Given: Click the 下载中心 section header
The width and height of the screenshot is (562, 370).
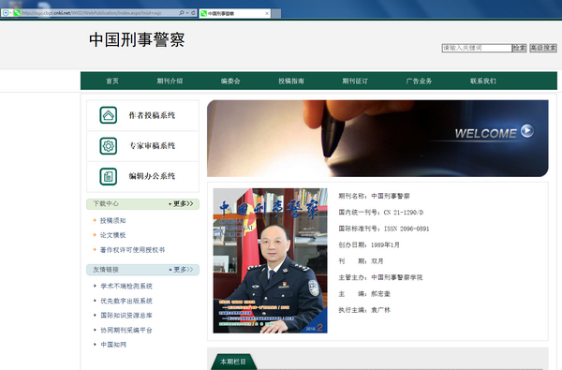Looking at the screenshot, I should tap(106, 203).
